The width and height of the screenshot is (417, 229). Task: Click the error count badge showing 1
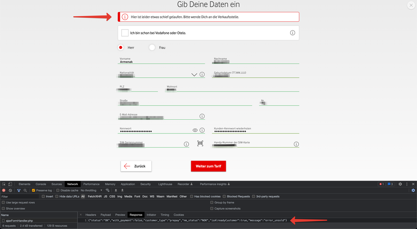click(382, 184)
